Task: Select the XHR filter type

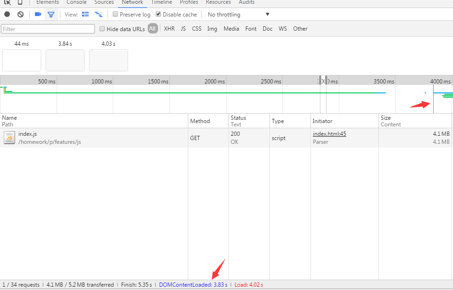Action: click(x=169, y=29)
